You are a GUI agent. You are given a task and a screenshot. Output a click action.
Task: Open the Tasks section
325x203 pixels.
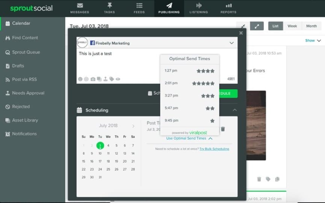pyautogui.click(x=109, y=8)
